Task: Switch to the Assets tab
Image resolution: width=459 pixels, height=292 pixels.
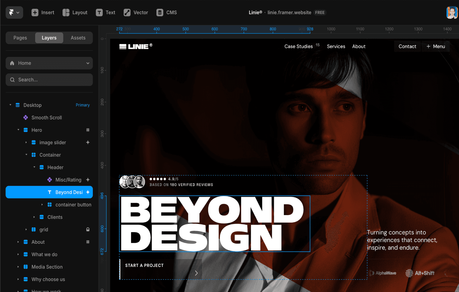Action: 78,38
